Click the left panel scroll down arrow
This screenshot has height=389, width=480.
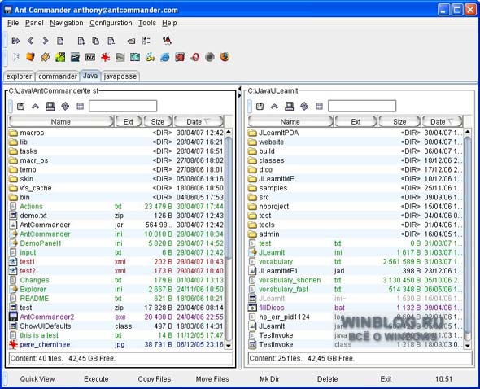pos(229,346)
